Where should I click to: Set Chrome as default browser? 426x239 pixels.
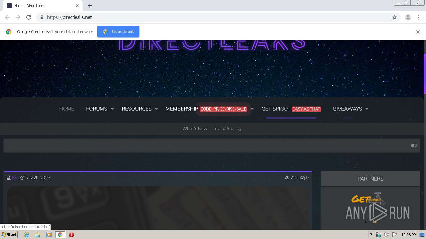pos(118,32)
